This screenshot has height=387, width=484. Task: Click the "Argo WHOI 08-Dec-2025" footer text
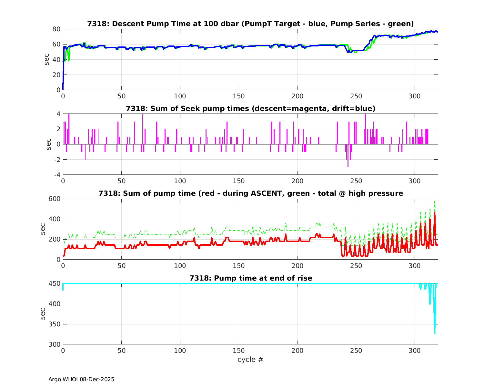click(x=81, y=379)
